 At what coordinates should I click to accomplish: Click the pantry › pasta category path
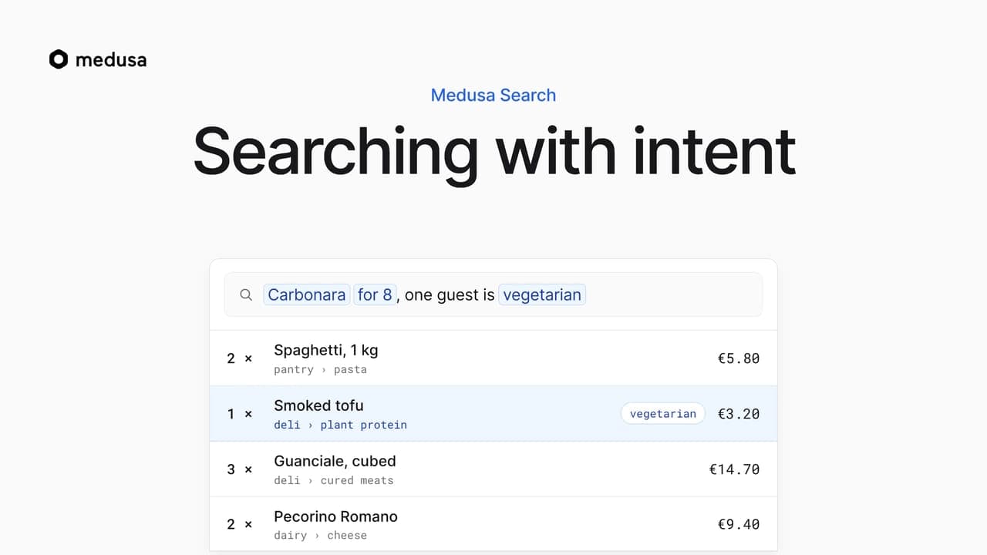click(x=320, y=369)
